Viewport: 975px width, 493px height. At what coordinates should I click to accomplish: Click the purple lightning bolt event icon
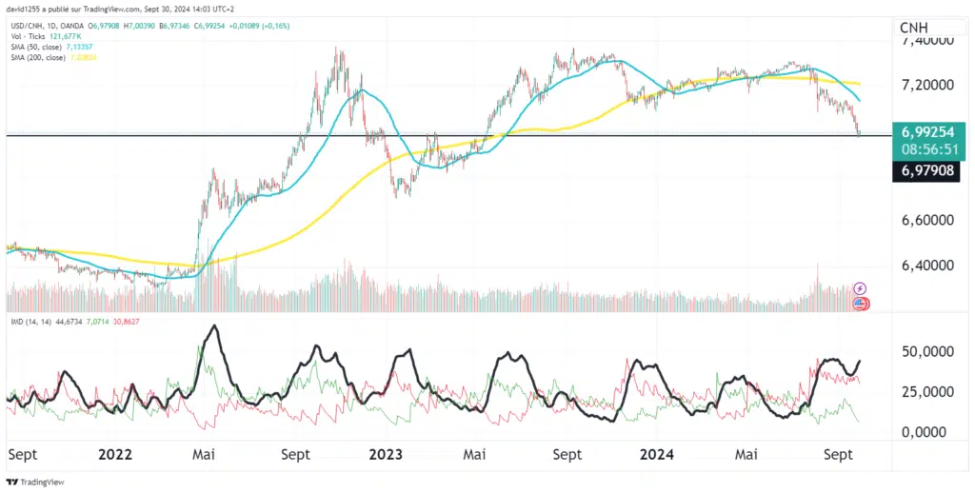point(860,287)
